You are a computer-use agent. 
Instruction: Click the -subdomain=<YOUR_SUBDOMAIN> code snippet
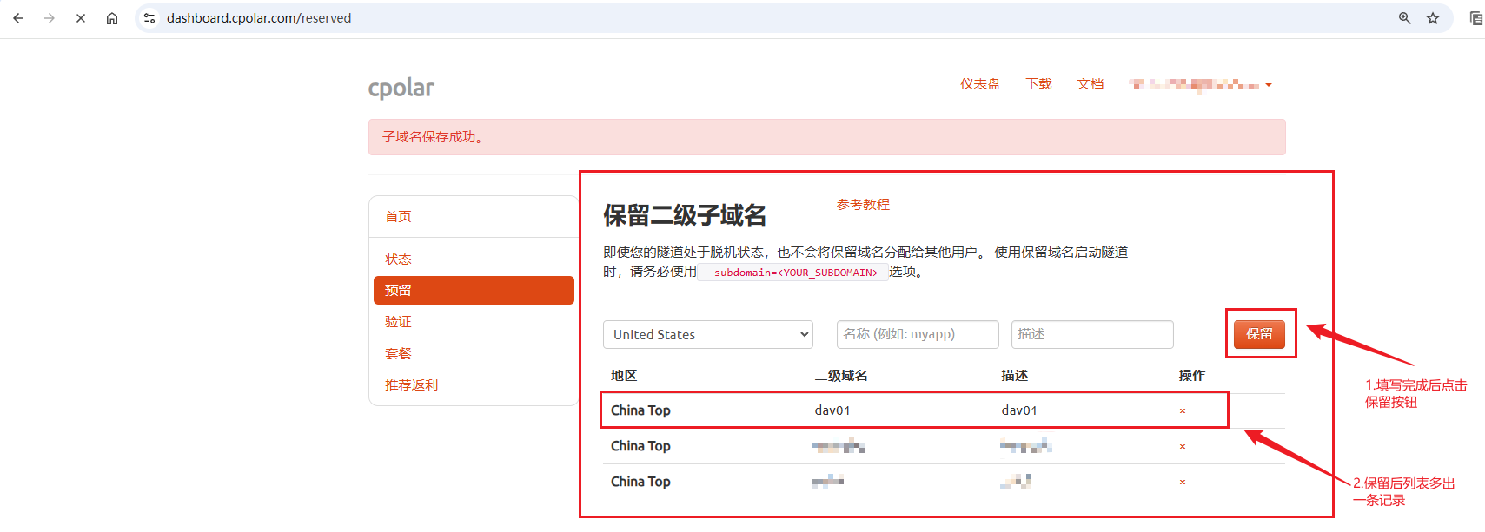coord(792,273)
